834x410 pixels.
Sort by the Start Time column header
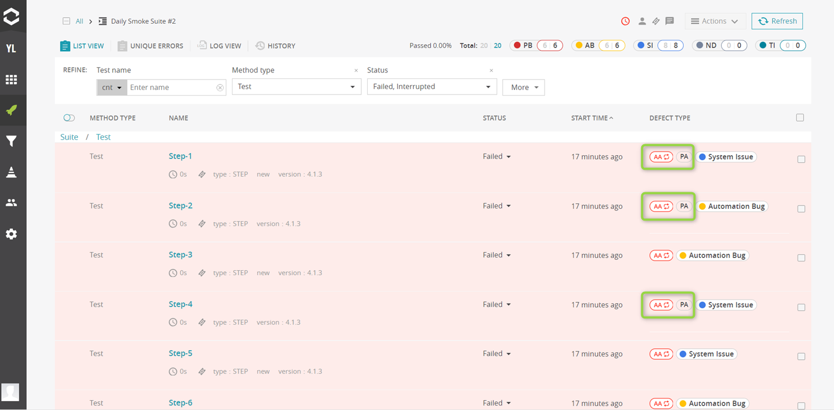pos(592,118)
